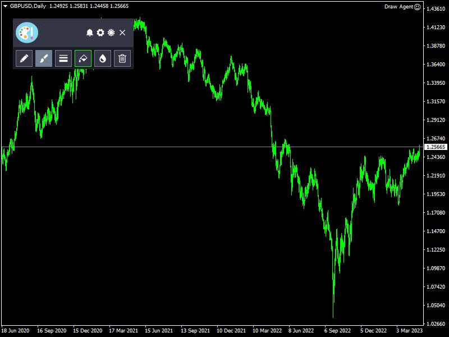Click the bell notification icon
The width and height of the screenshot is (449, 337).
coord(90,33)
